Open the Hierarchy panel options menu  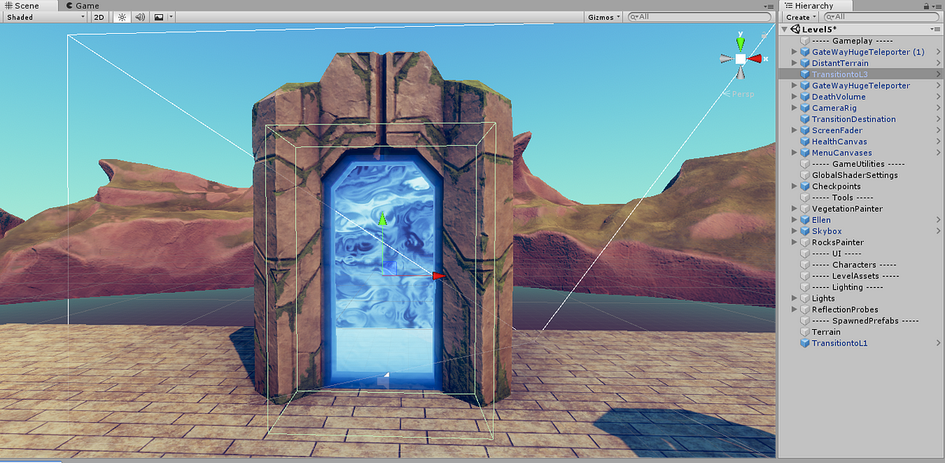939,6
